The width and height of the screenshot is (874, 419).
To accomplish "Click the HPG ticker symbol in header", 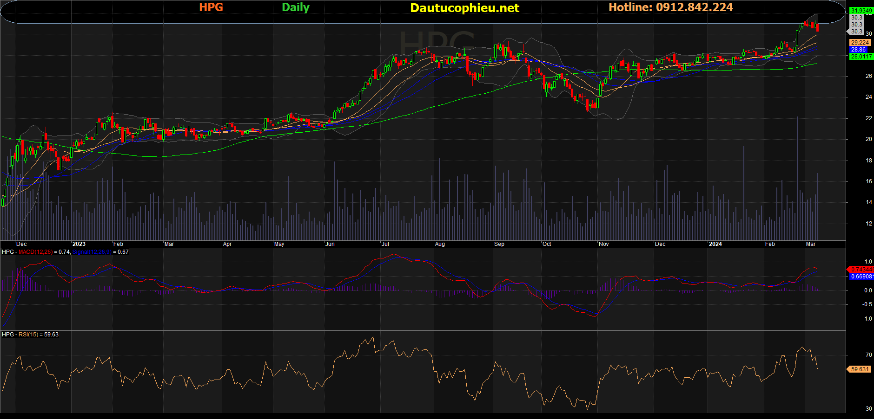I will tap(211, 7).
